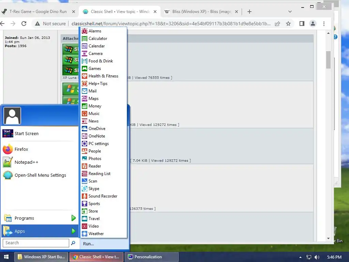
Task: Open the Reader app icon
Action: click(85, 166)
